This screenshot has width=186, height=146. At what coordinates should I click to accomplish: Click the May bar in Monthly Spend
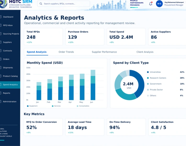click(82, 87)
